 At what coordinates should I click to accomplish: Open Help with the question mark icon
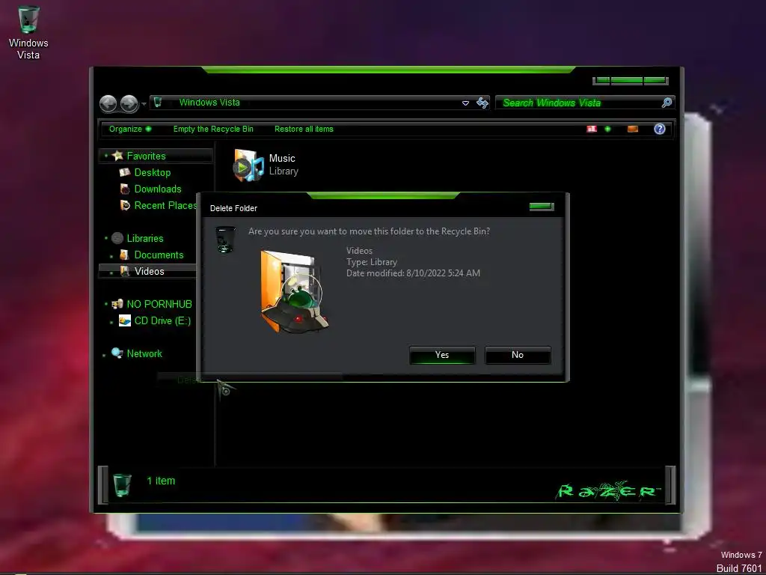click(x=660, y=129)
